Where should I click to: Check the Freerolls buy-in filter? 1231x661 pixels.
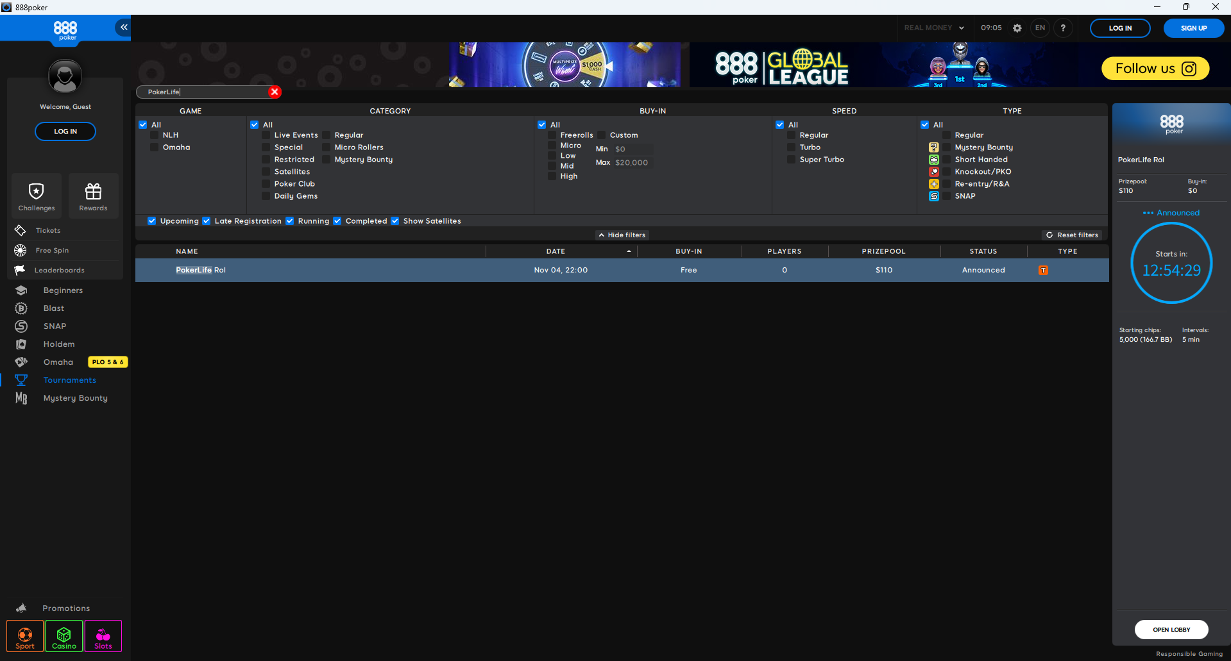[x=553, y=135]
